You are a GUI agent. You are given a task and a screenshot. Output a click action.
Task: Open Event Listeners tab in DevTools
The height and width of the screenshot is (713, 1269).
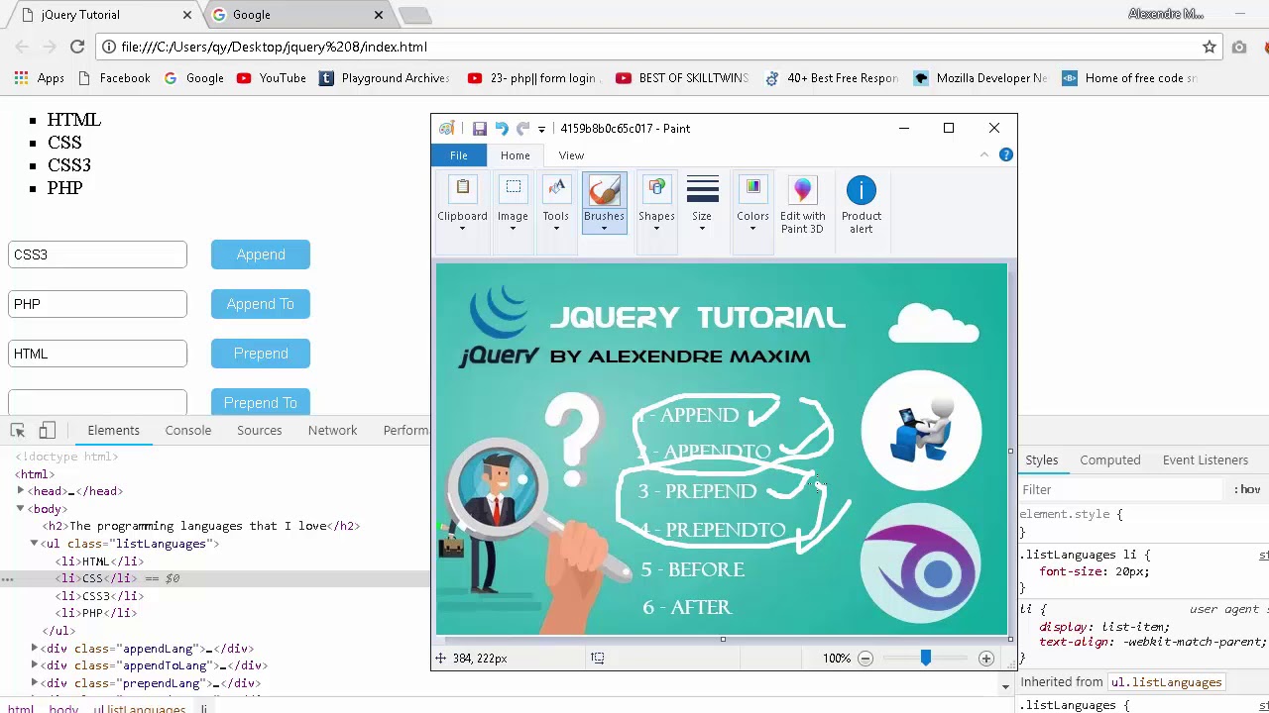point(1206,460)
